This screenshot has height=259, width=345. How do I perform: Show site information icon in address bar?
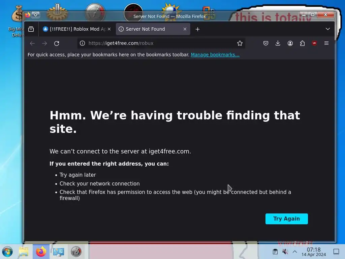[x=82, y=44]
